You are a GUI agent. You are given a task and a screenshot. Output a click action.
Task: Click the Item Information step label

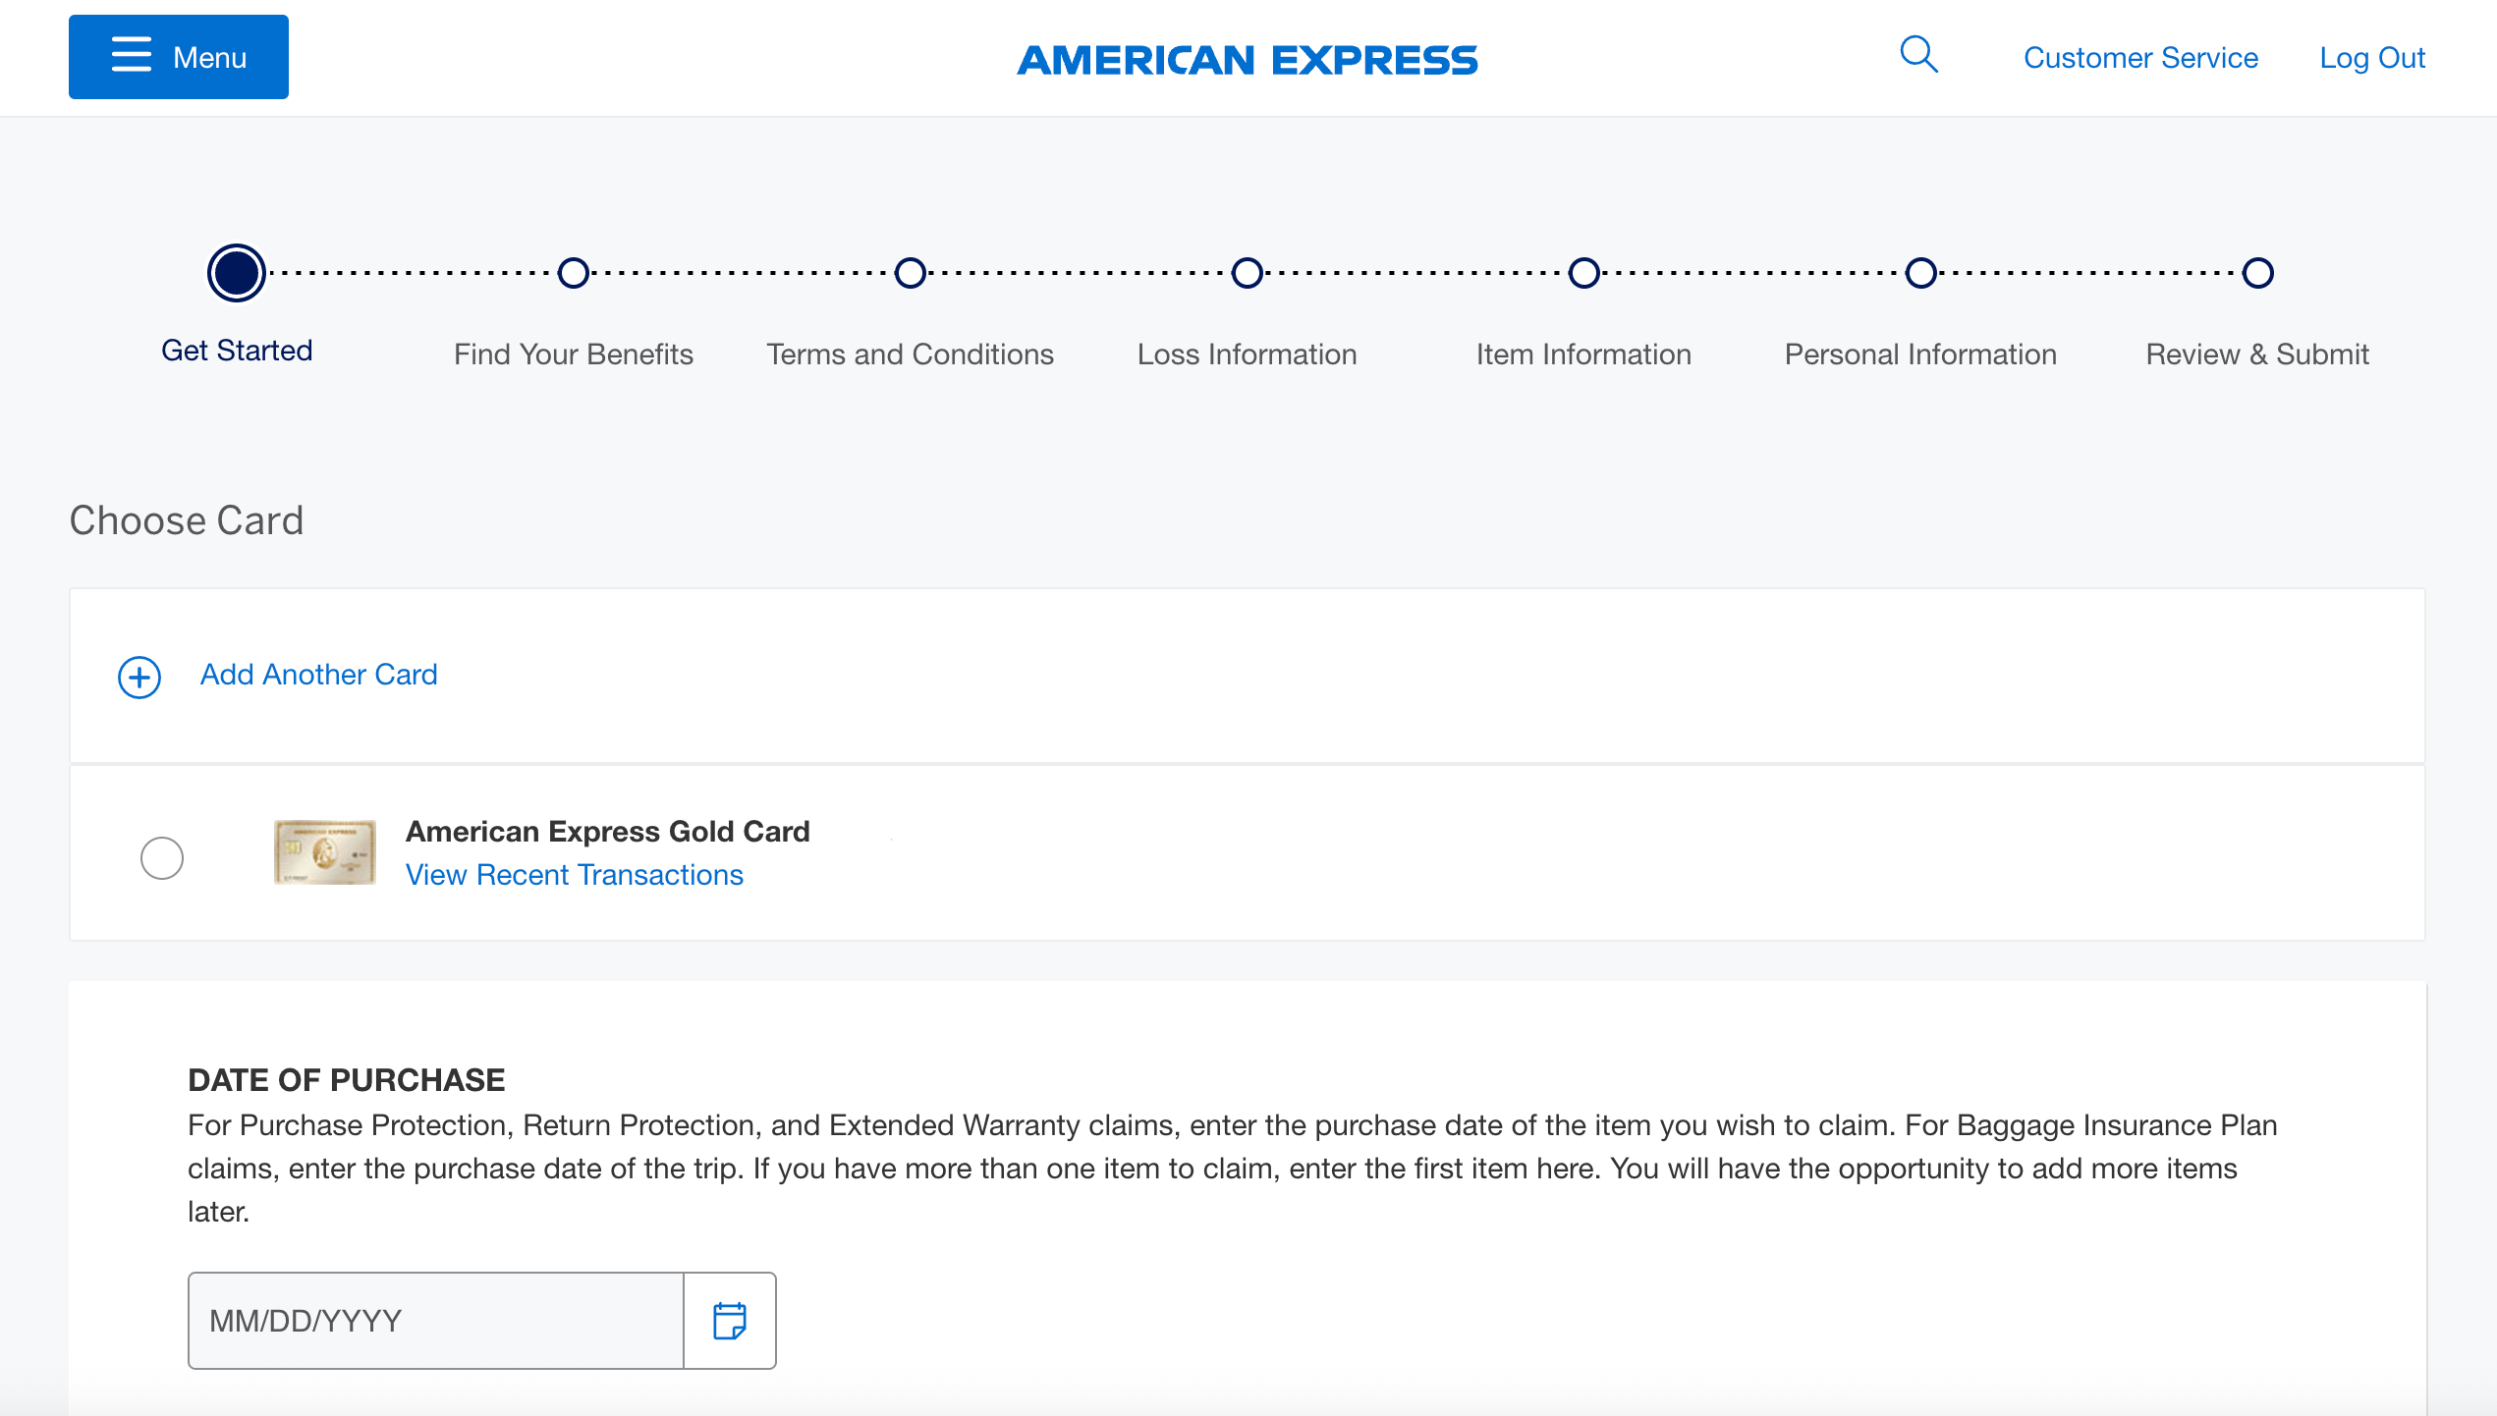point(1583,354)
